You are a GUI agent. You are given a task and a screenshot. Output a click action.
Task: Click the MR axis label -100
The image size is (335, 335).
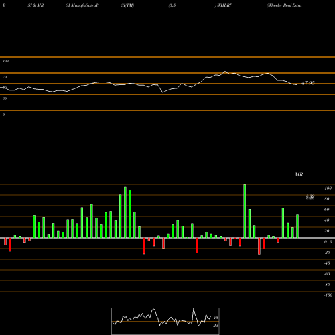[x=328, y=295]
